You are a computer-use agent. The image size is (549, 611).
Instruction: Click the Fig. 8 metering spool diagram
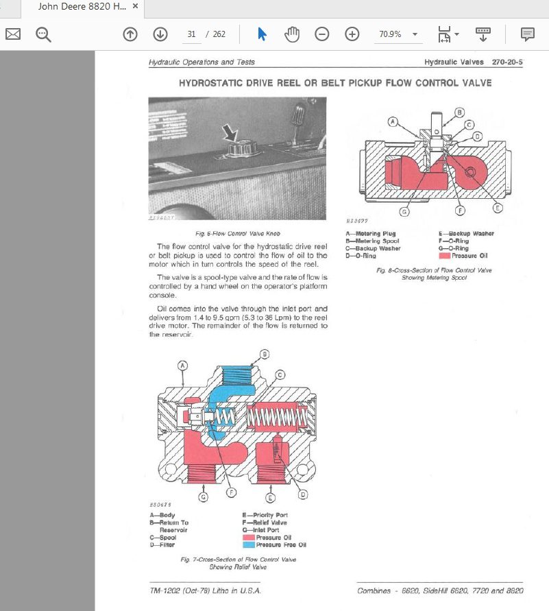435,162
